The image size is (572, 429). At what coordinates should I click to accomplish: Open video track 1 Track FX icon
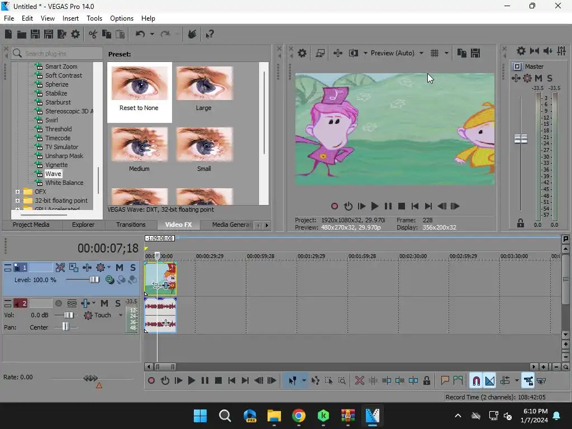(x=87, y=268)
